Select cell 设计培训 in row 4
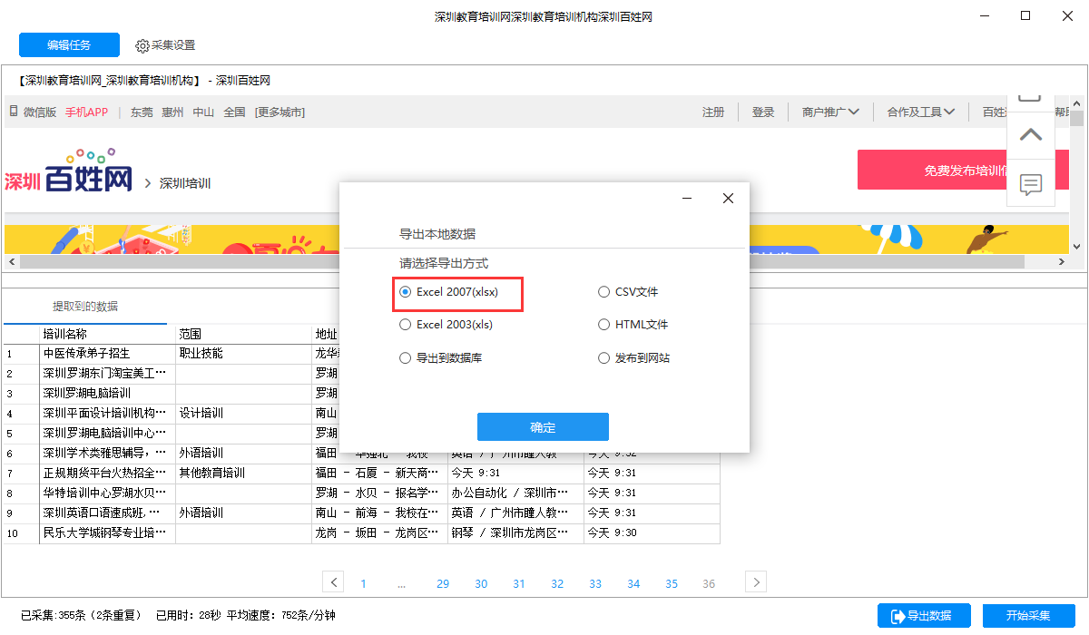 pyautogui.click(x=244, y=414)
